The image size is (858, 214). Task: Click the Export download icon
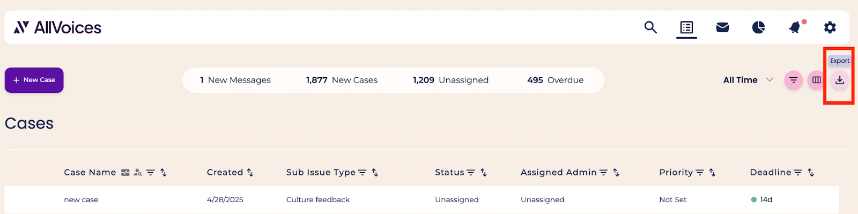840,80
